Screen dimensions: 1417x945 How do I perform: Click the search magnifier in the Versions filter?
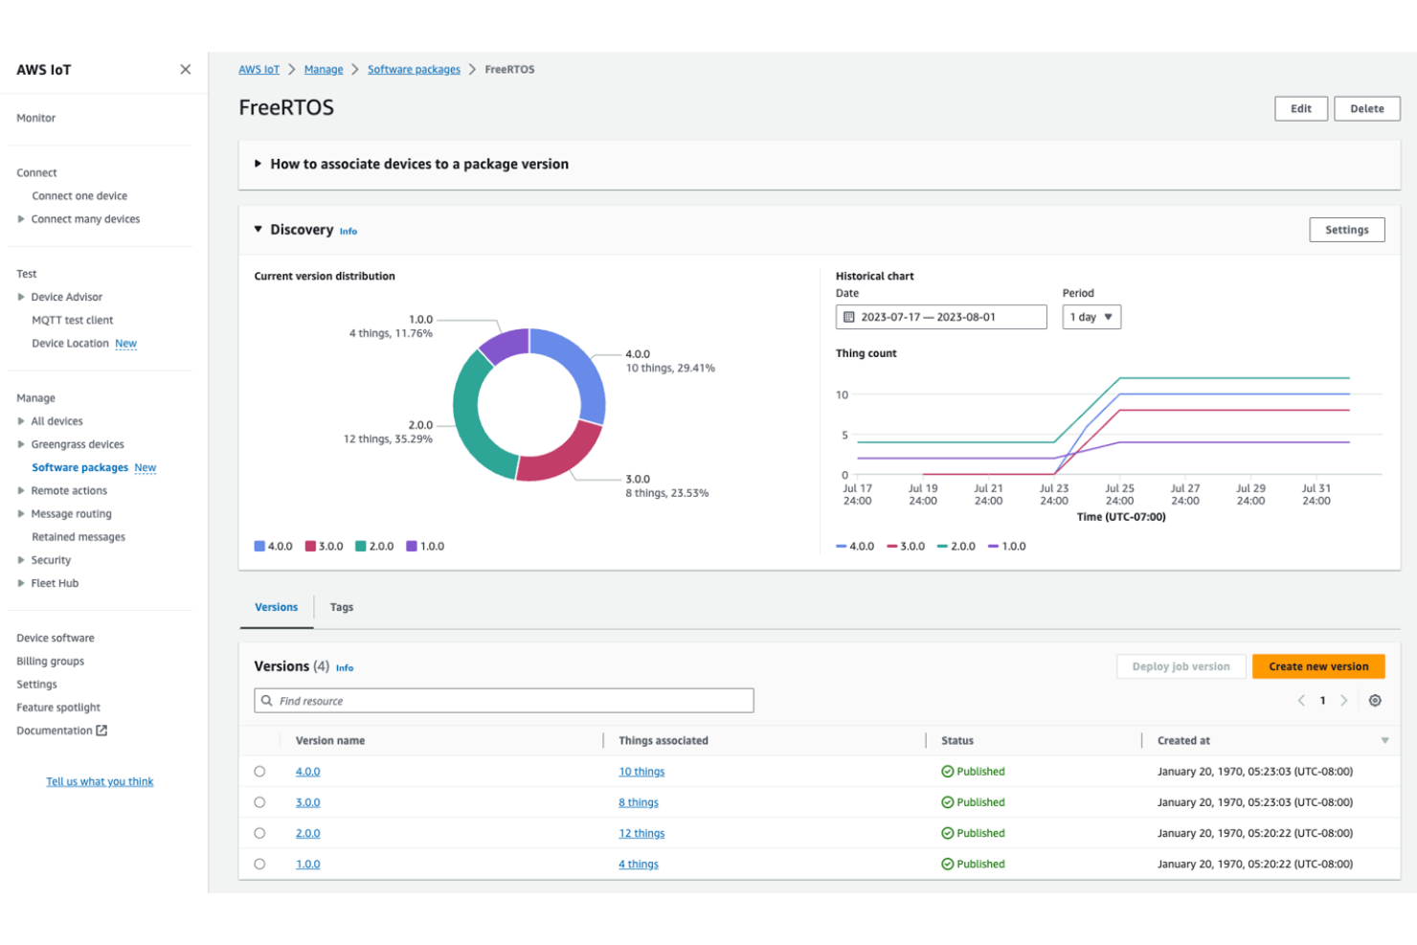click(x=266, y=700)
